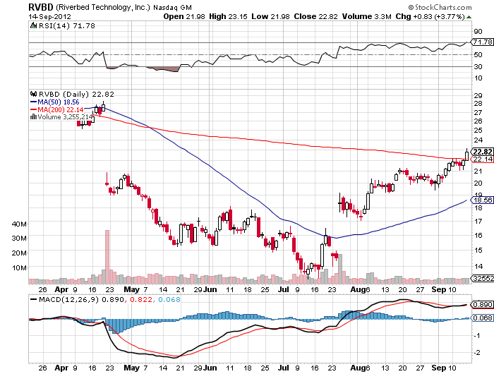Click the Aug6 label under the price chart
Viewport: 494px width, 374px height.
(x=360, y=289)
